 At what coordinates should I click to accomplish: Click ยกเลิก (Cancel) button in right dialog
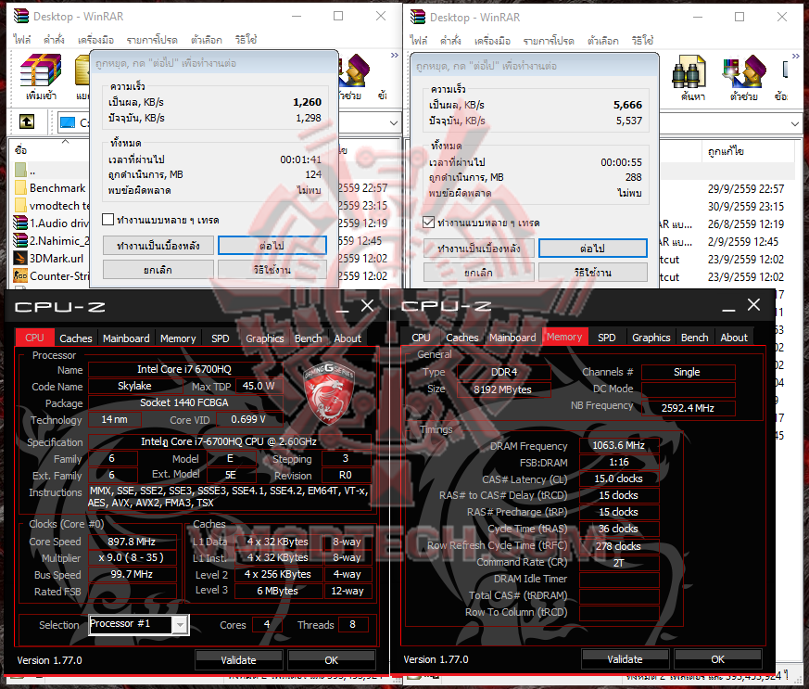[479, 273]
